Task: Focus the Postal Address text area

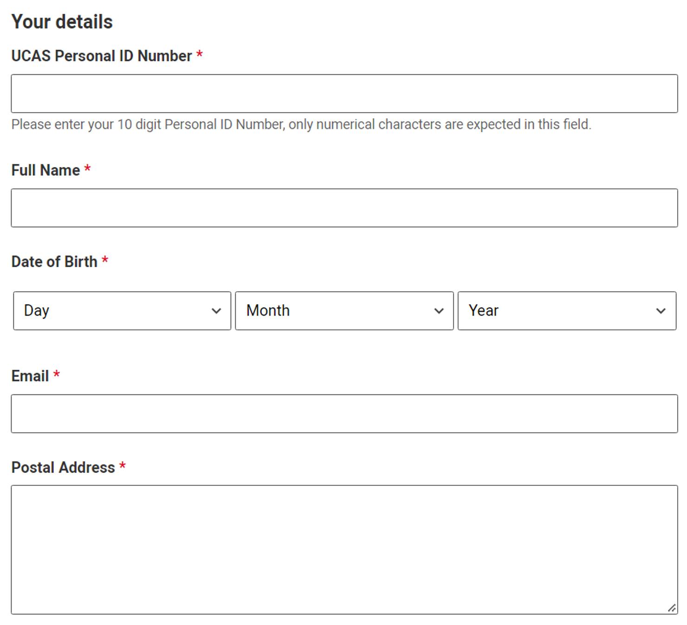Action: tap(344, 549)
